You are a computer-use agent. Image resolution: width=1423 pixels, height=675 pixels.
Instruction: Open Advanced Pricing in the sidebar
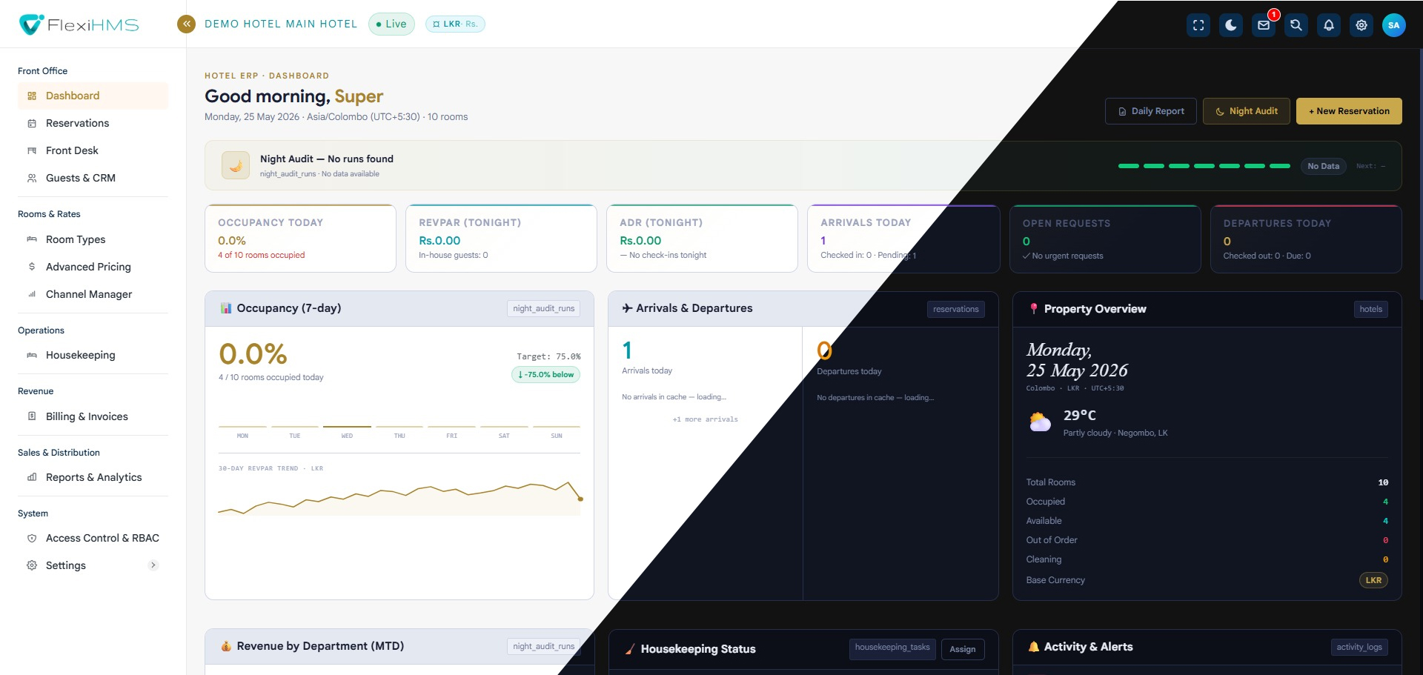[93, 267]
